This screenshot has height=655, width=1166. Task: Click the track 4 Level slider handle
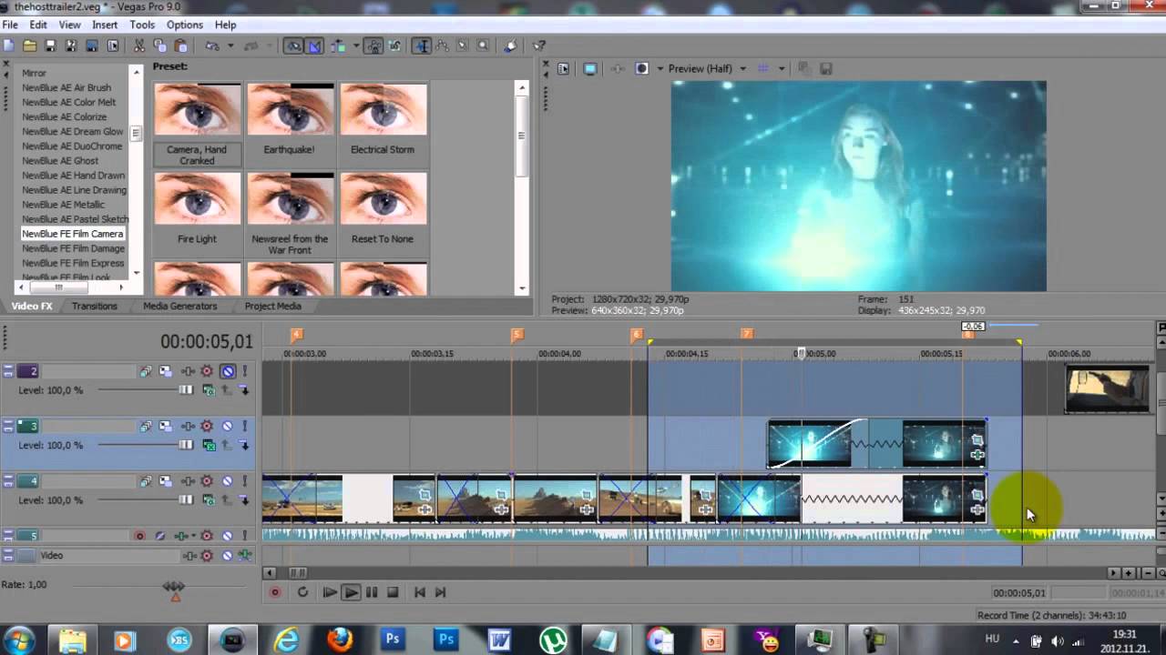tap(186, 500)
